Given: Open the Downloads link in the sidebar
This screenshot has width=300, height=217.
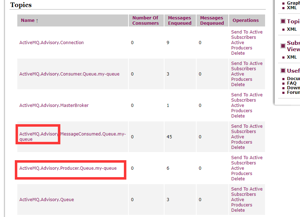Looking at the screenshot, I should [293, 88].
